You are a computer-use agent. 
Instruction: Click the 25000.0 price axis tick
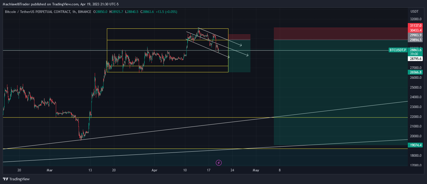[x=416, y=87]
